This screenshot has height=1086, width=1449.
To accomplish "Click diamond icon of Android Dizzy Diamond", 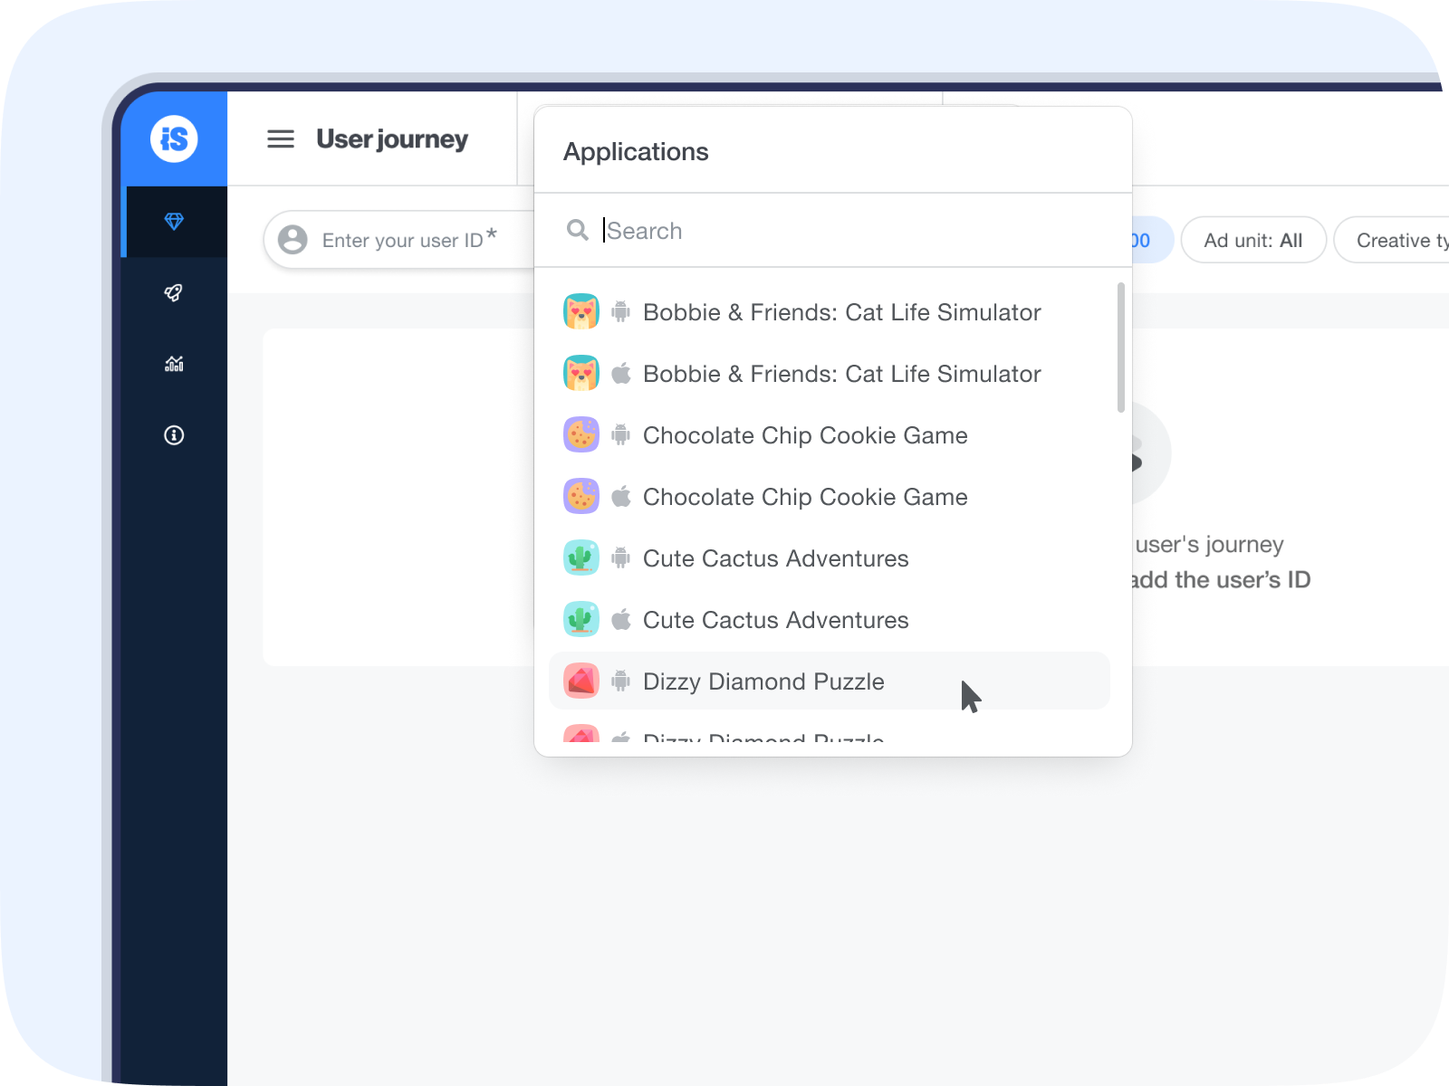I will point(581,681).
